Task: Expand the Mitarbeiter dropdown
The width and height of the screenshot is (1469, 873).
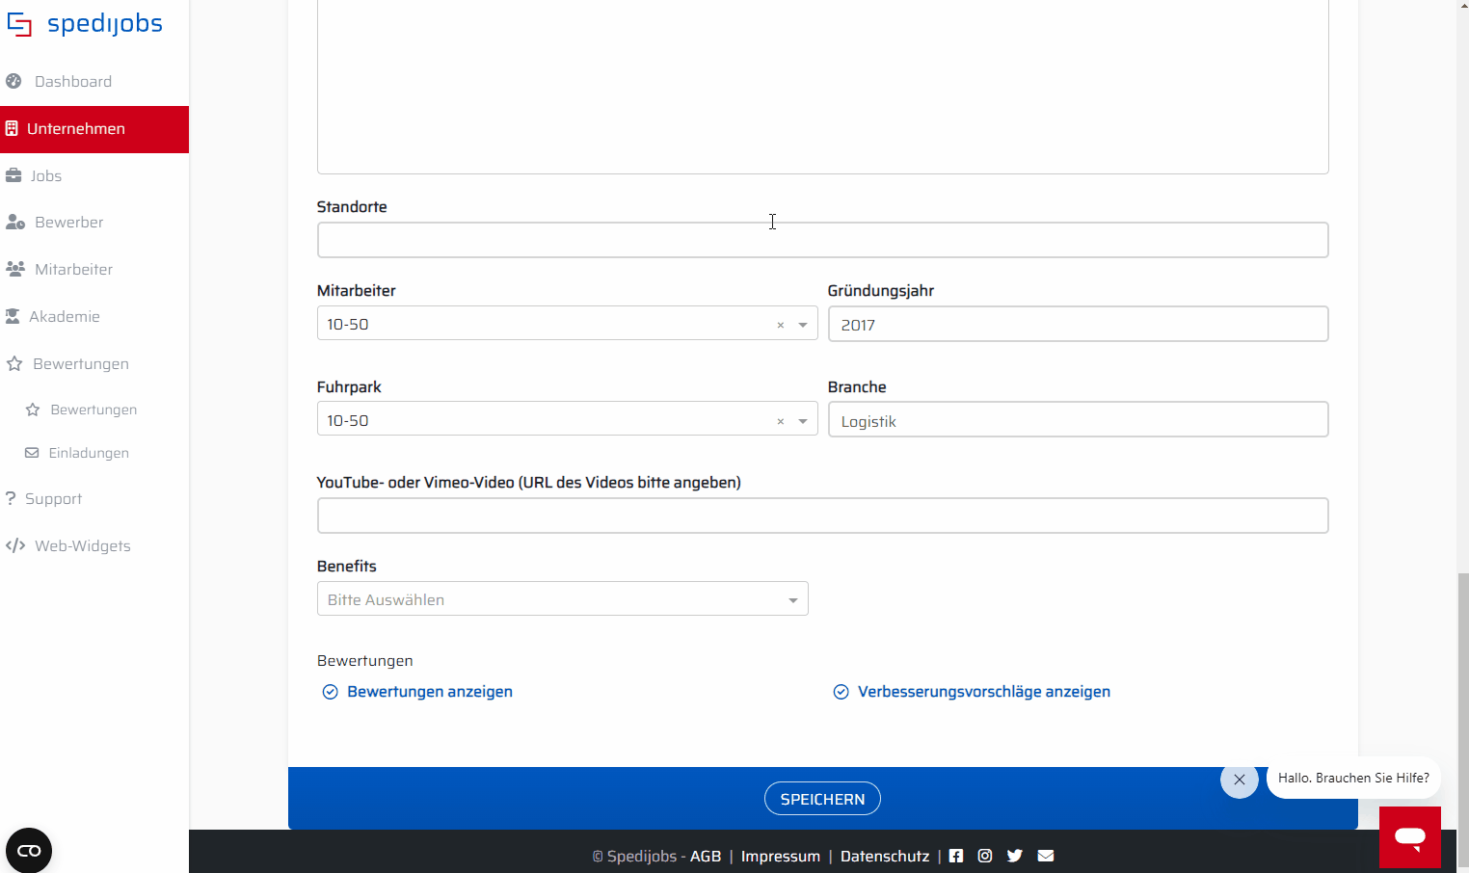Action: (803, 326)
